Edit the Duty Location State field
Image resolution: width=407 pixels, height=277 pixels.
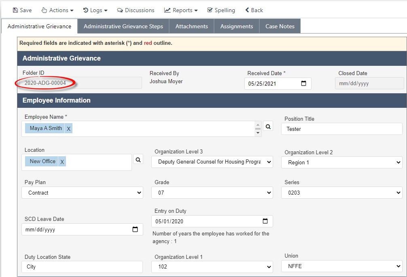(82, 267)
